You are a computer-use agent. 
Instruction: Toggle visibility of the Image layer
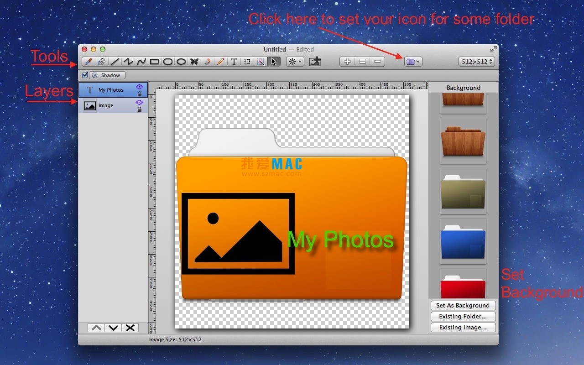pyautogui.click(x=139, y=103)
